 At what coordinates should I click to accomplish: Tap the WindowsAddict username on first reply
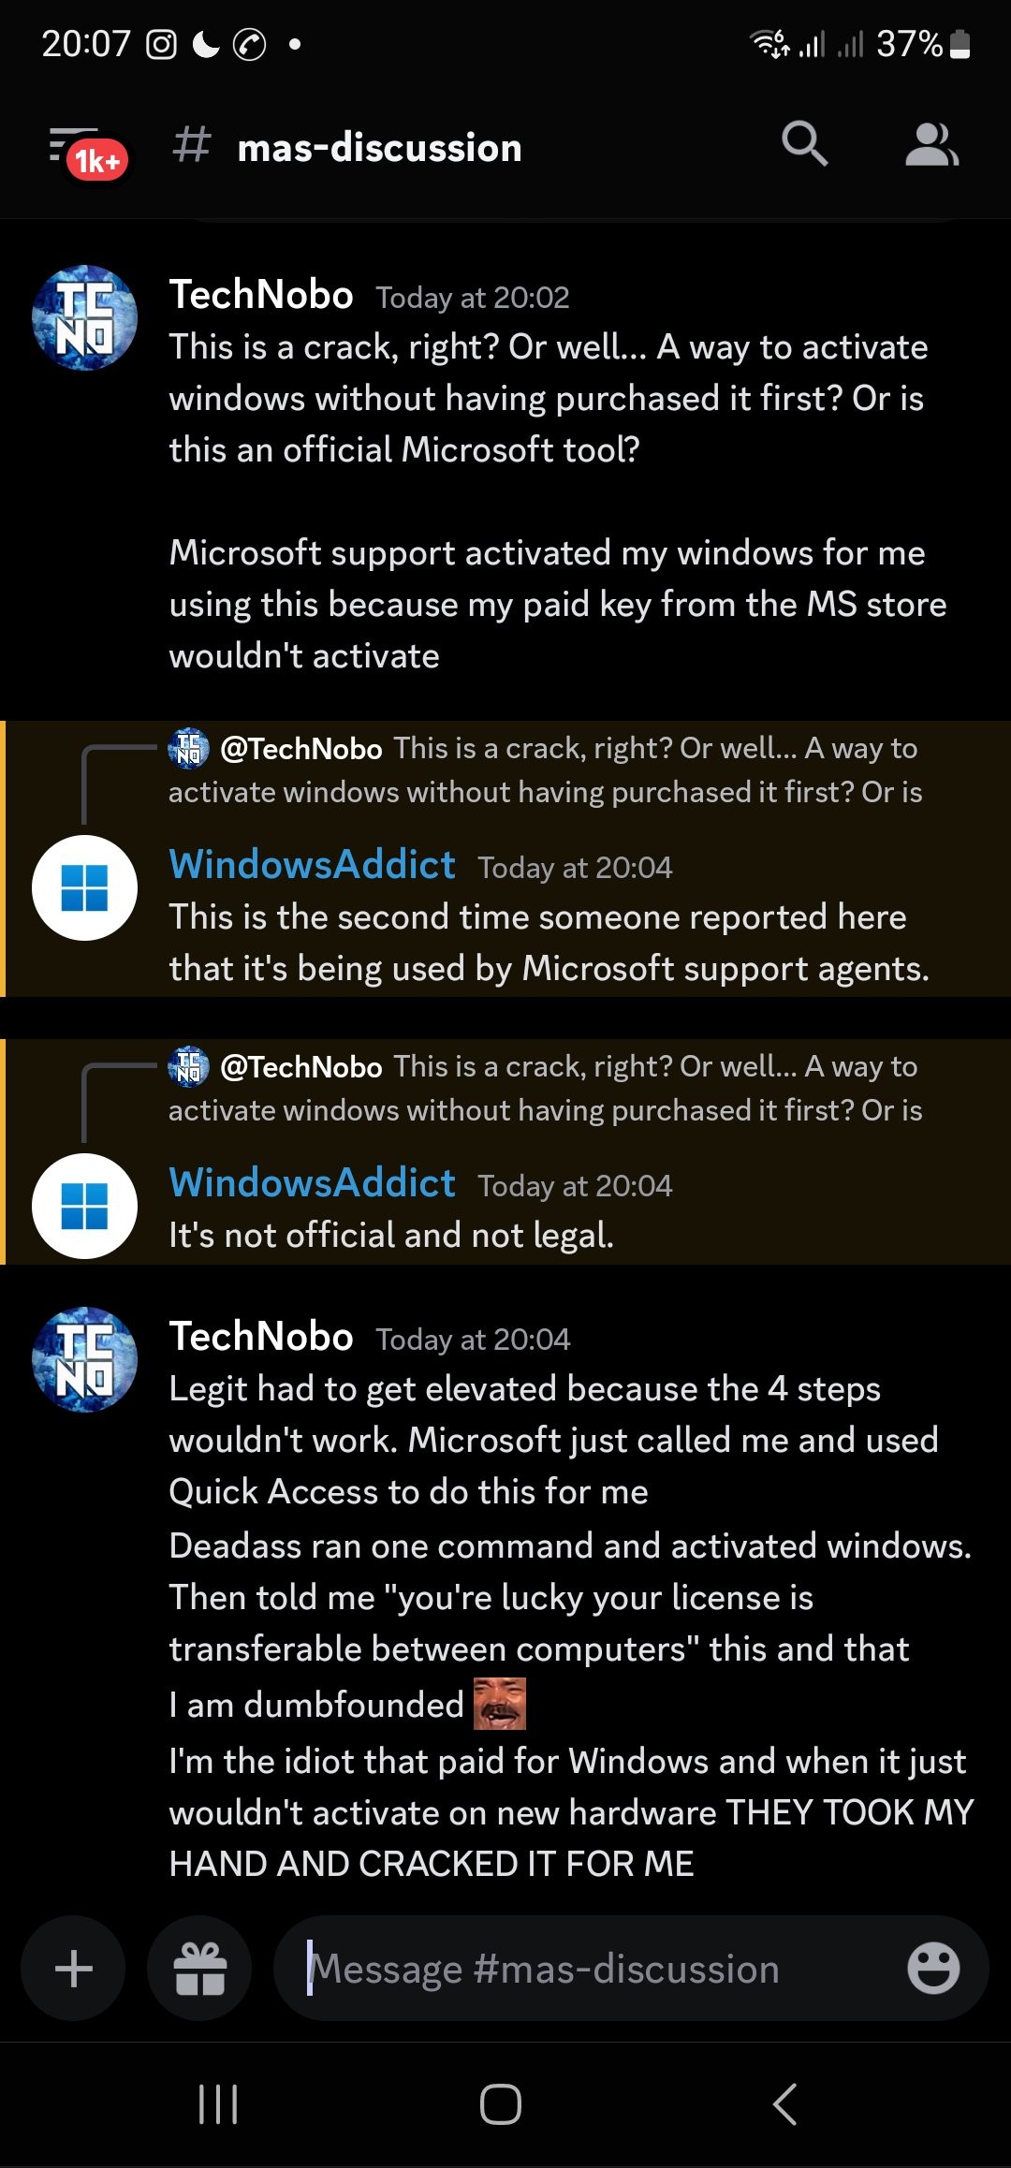point(312,865)
